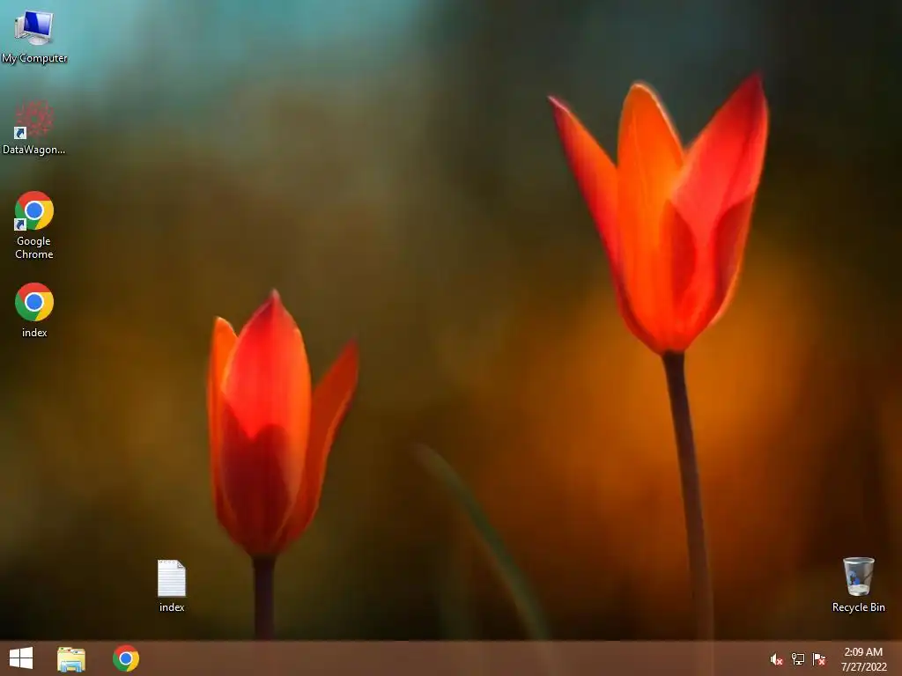
Task: Click the My Computer label text
Action: click(x=34, y=58)
